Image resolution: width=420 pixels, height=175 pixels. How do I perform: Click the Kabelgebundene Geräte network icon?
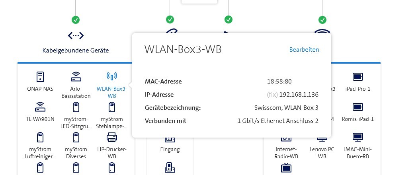point(76,35)
